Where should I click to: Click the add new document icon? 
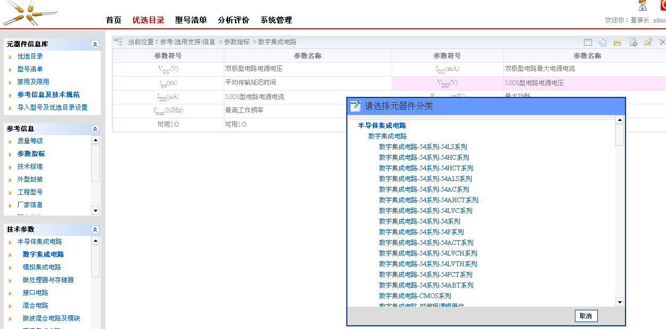(x=633, y=42)
